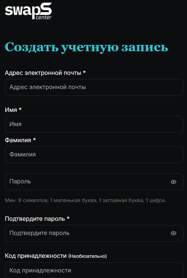This screenshot has height=278, width=187.
Task: Toggle visibility in Подтвердите пароль field
Action: (174, 233)
